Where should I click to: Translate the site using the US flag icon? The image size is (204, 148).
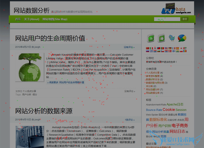click(166, 48)
